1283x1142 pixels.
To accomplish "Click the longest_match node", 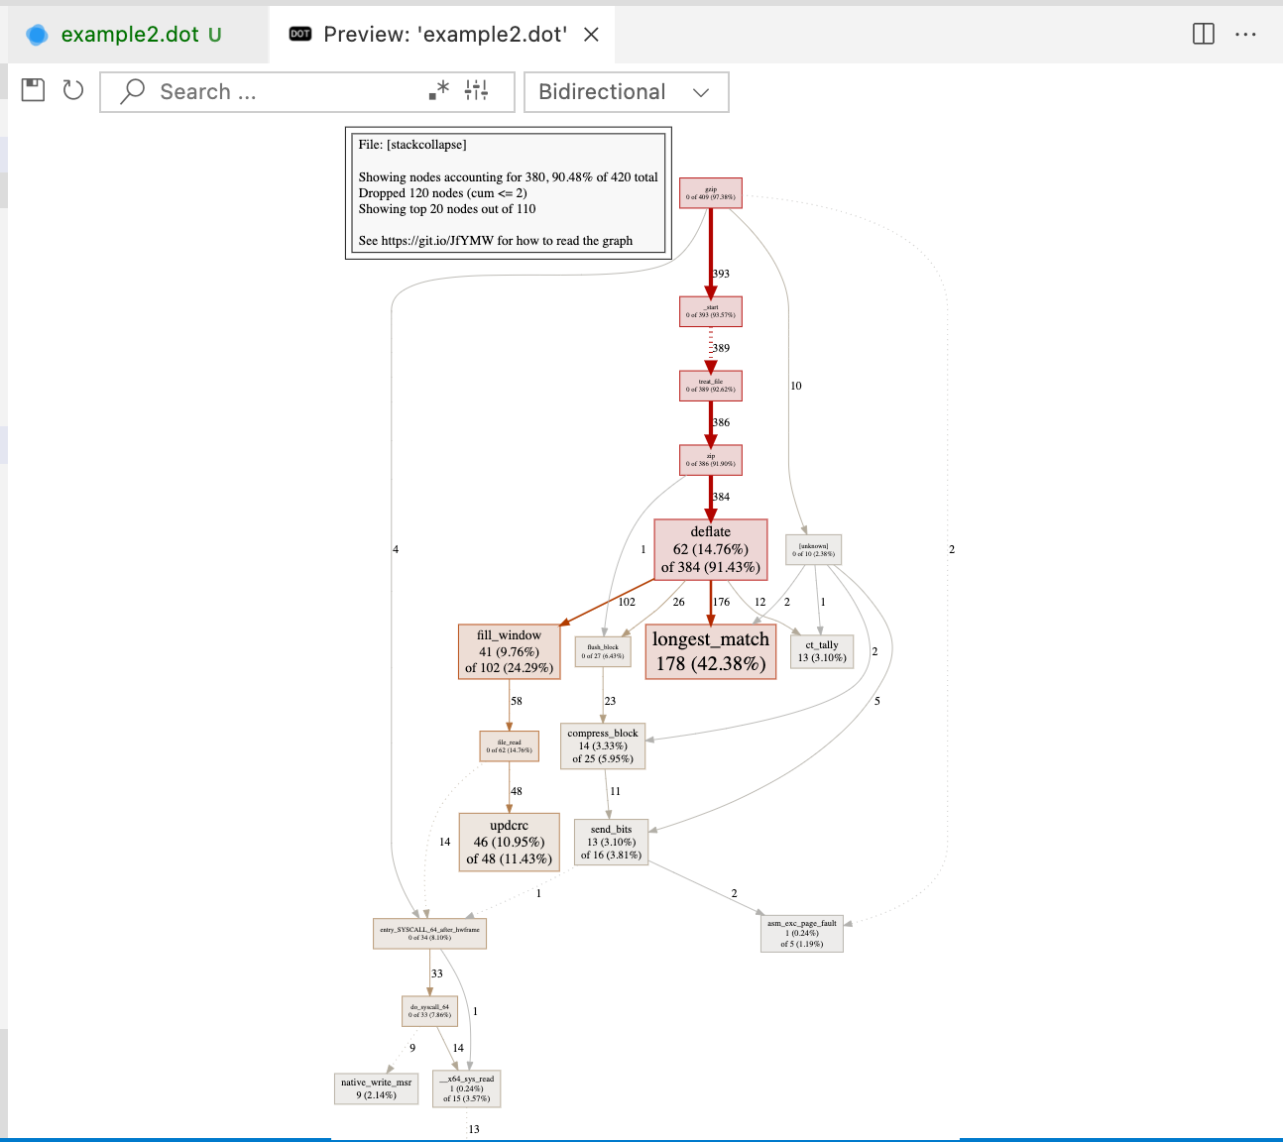I will tap(711, 651).
